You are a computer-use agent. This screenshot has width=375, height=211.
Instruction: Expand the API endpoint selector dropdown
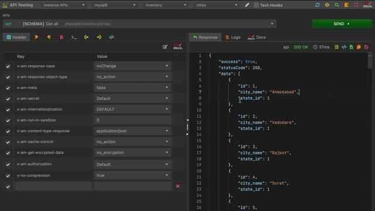(272, 24)
